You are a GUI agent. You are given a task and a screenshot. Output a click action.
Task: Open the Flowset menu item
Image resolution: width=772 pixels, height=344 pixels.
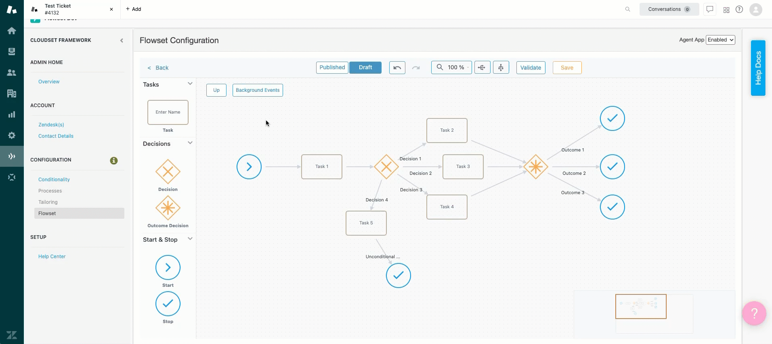79,213
